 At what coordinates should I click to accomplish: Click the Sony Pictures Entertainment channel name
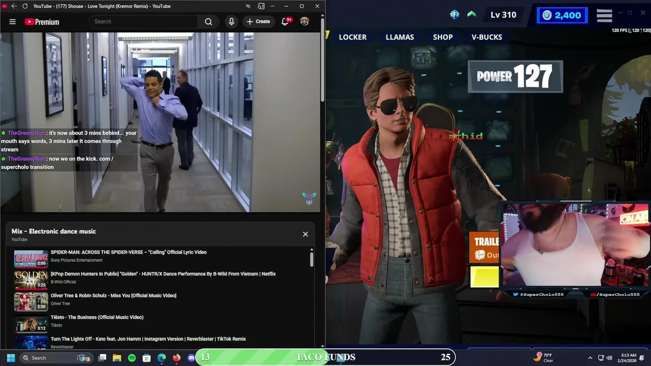[76, 260]
